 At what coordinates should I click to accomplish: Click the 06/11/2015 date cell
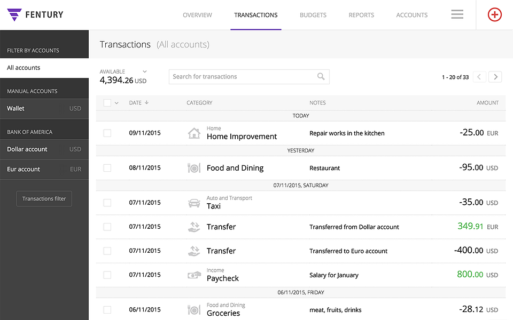145,309
